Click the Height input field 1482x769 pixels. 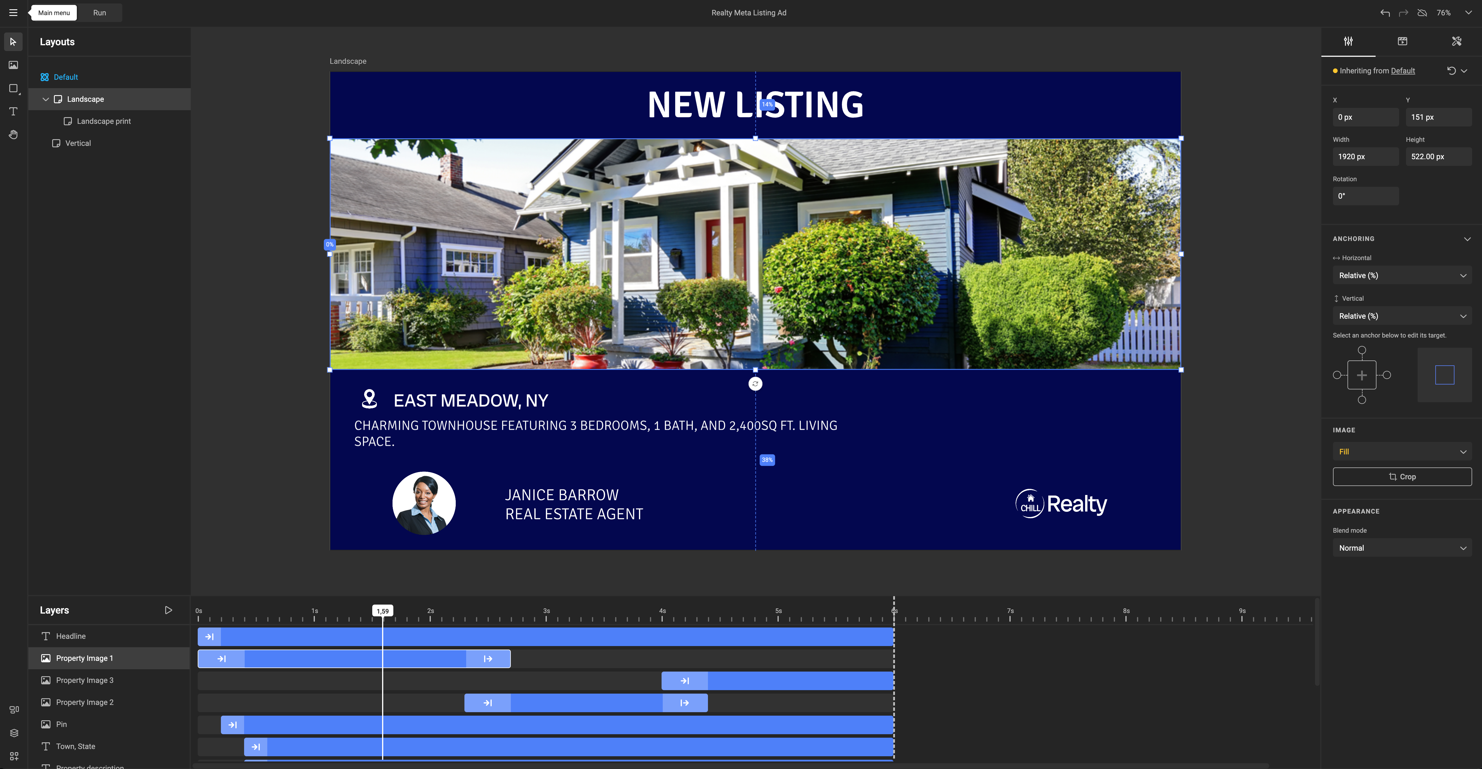click(x=1438, y=157)
